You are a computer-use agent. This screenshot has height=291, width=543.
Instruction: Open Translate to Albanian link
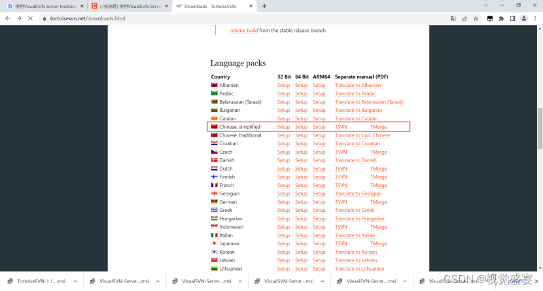click(358, 85)
